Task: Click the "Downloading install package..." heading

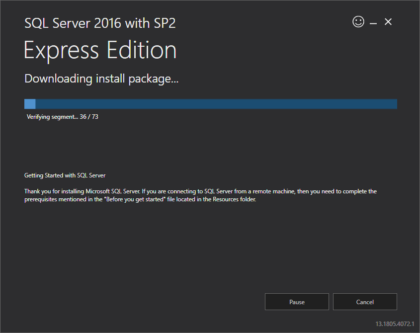Action: 101,79
